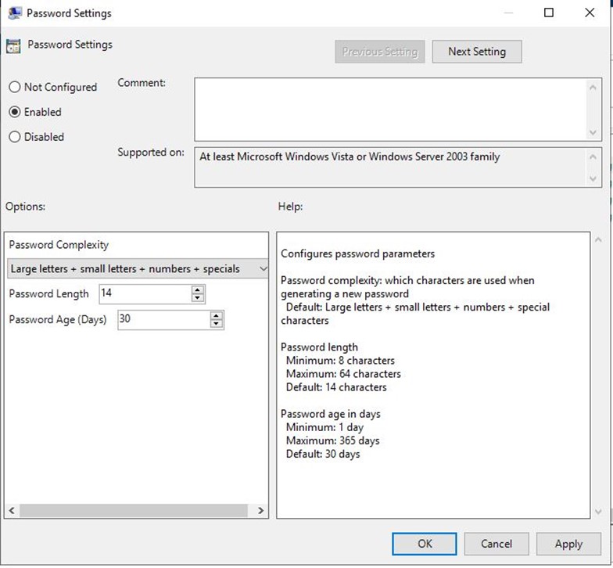Screen dimensions: 613x568
Task: Decrease Password Age using down arrow
Action: [x=217, y=323]
